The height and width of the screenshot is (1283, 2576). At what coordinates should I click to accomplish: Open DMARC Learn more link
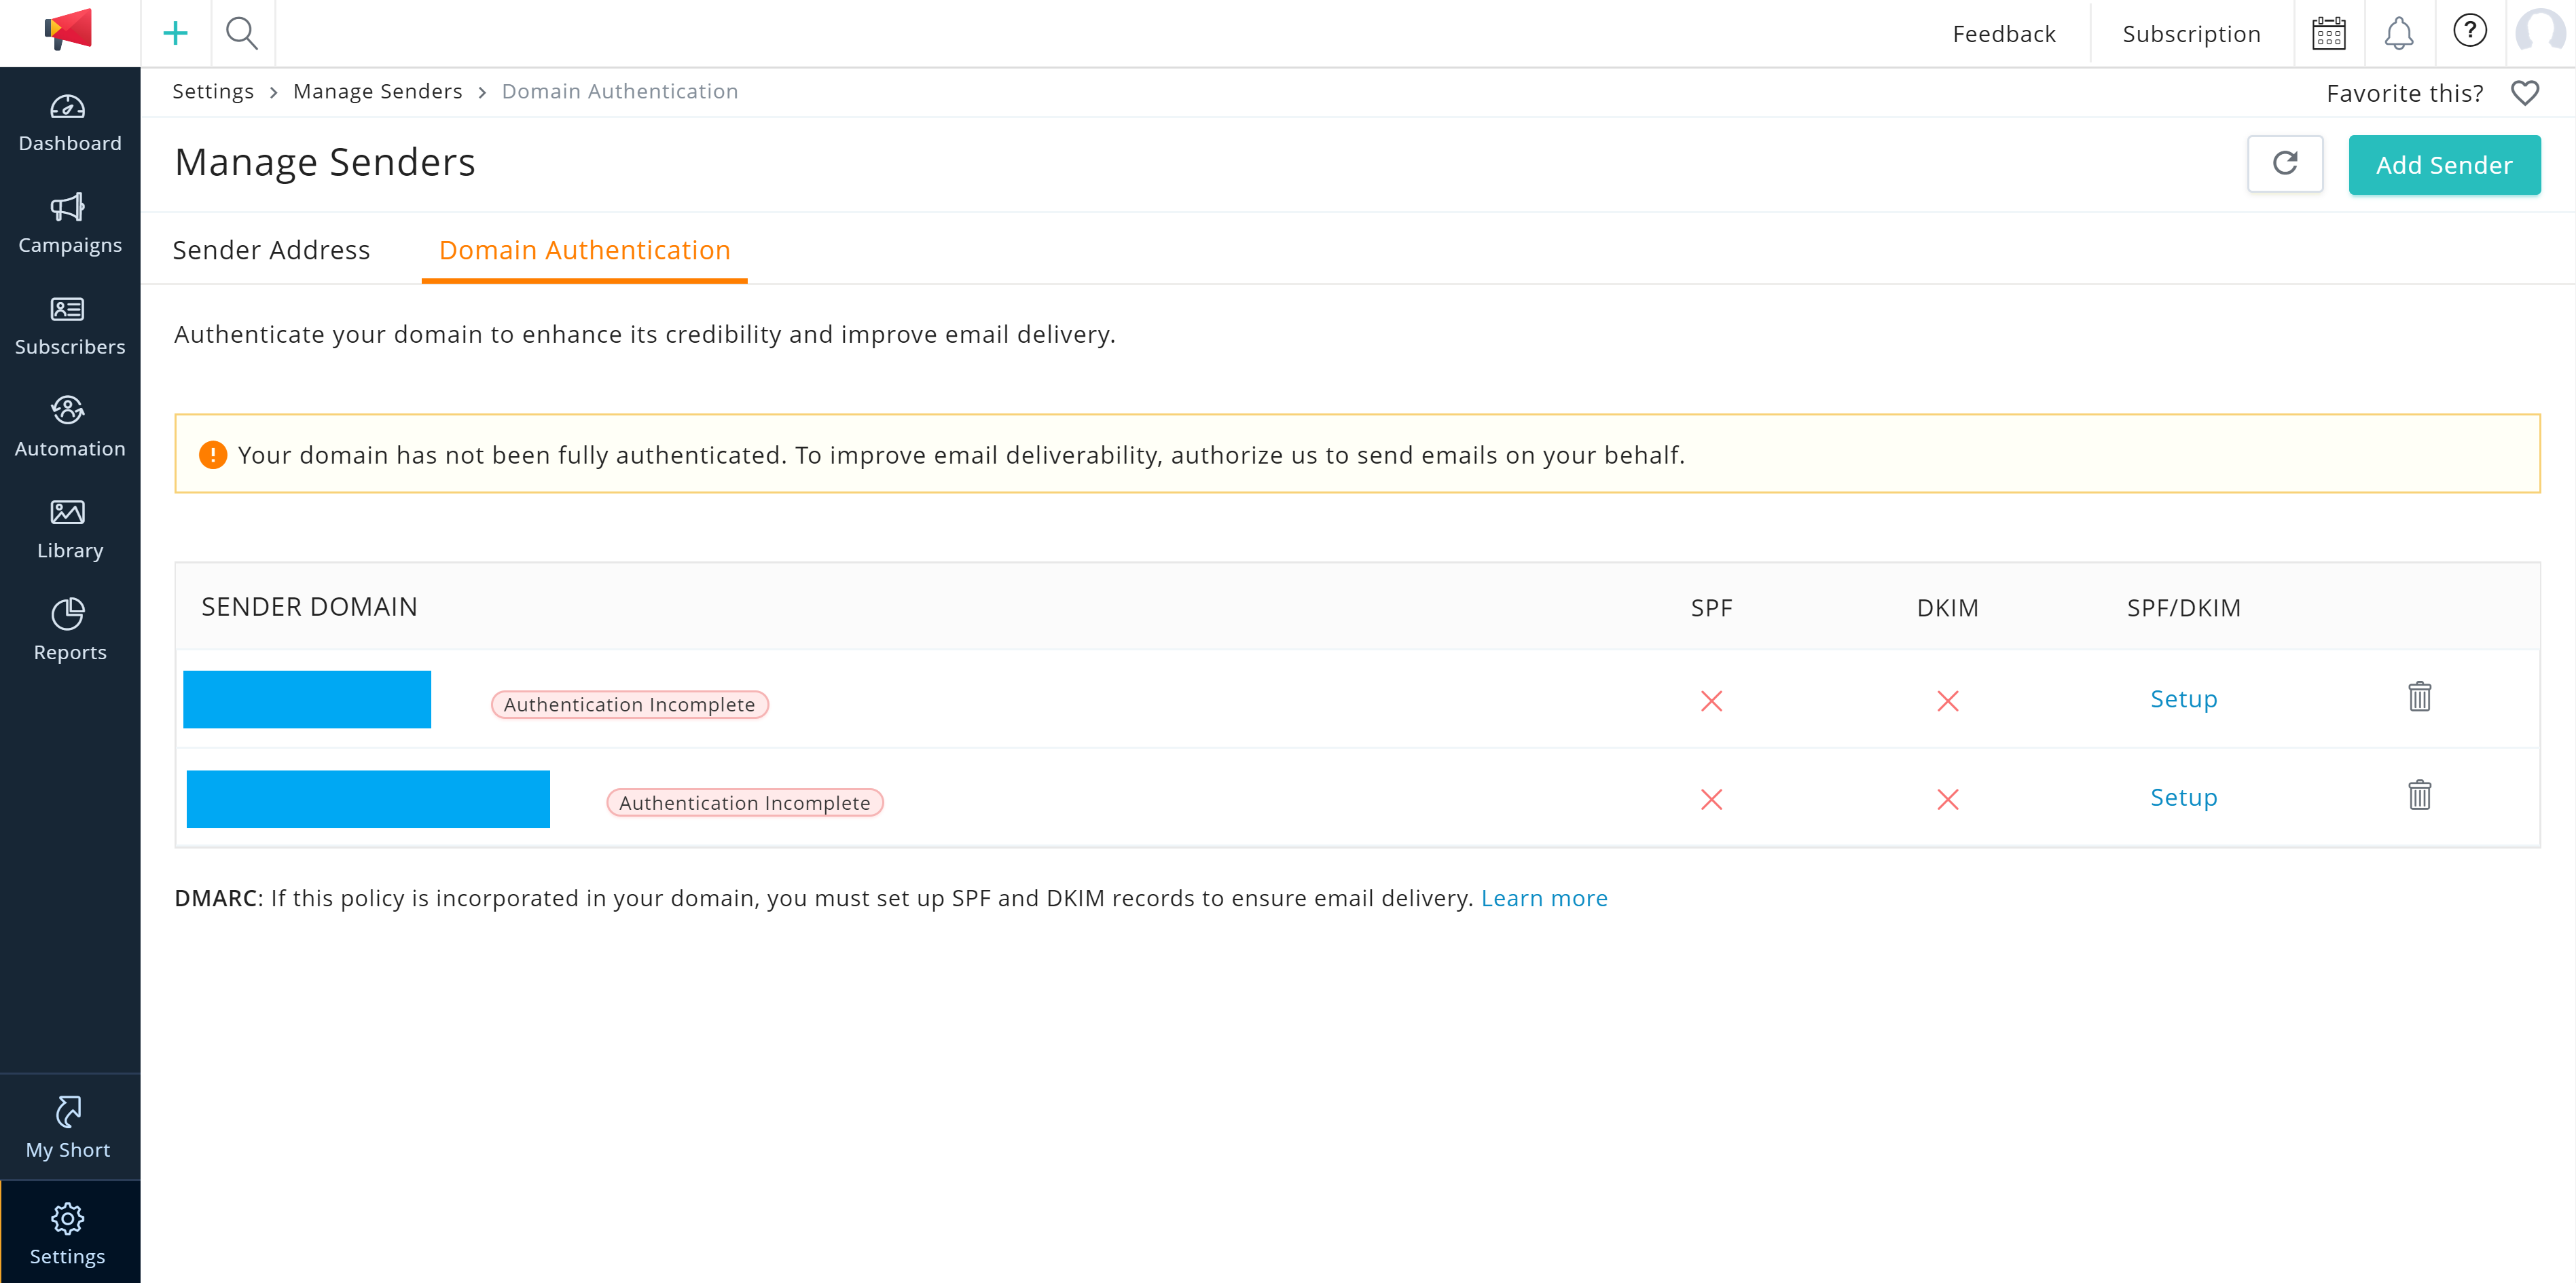[x=1543, y=898]
